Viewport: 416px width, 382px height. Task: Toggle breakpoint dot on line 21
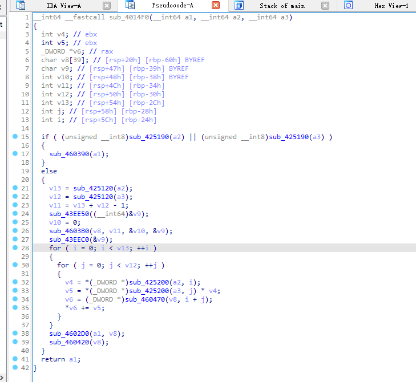14,188
